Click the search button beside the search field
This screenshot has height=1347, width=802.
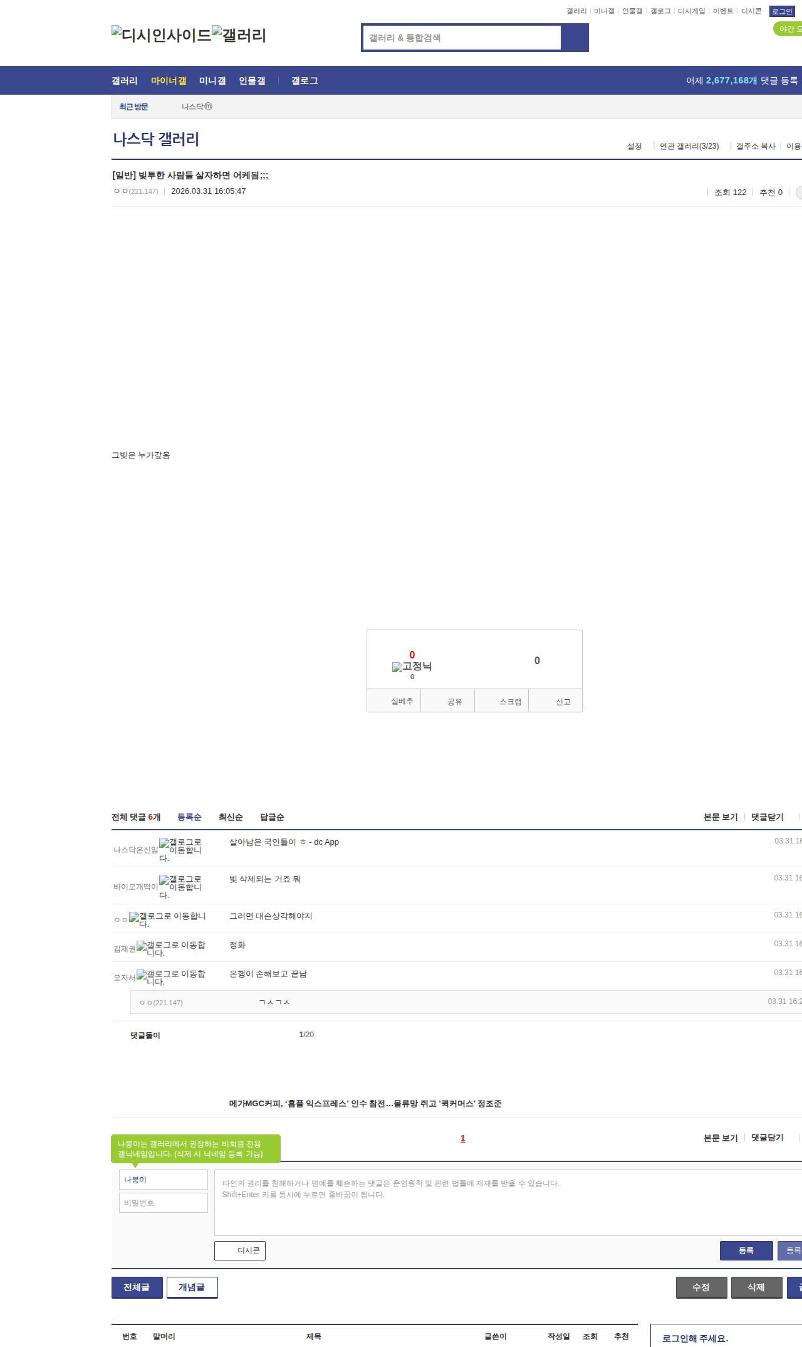(x=575, y=38)
